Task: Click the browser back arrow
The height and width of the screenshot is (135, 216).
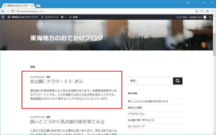Action: click(x=3, y=11)
